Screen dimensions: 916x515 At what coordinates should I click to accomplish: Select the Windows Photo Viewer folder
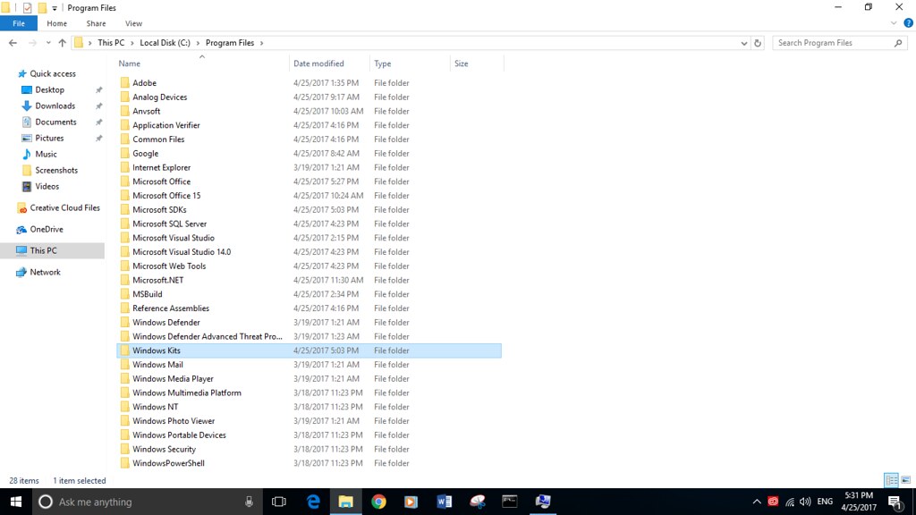(174, 421)
